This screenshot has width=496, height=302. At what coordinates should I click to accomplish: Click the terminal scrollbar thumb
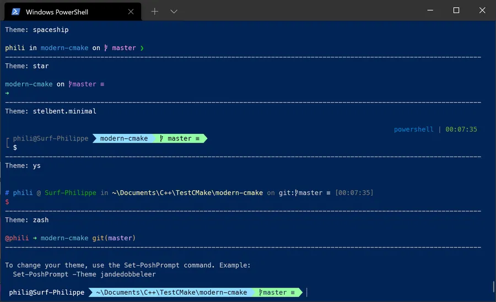coord(493,287)
